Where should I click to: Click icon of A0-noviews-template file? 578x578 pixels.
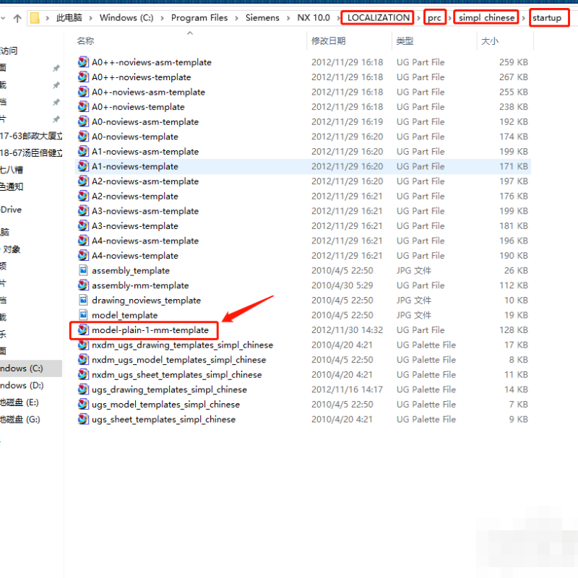click(83, 137)
